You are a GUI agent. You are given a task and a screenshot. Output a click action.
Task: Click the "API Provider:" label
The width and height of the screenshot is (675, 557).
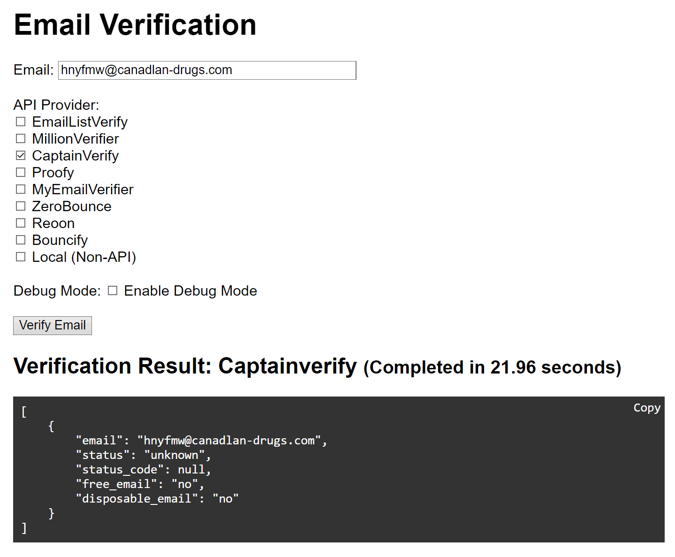coord(56,105)
